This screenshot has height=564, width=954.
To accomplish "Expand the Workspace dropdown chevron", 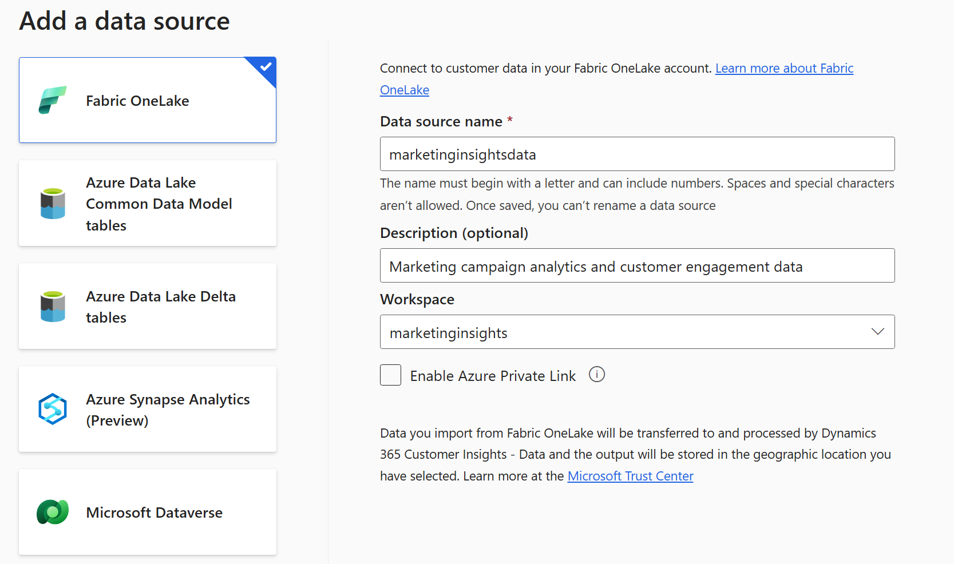I will click(878, 332).
